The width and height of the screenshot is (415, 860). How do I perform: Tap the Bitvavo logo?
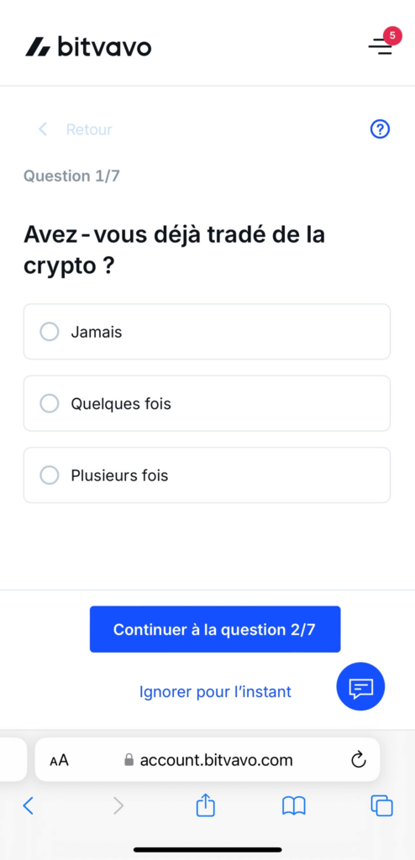88,47
